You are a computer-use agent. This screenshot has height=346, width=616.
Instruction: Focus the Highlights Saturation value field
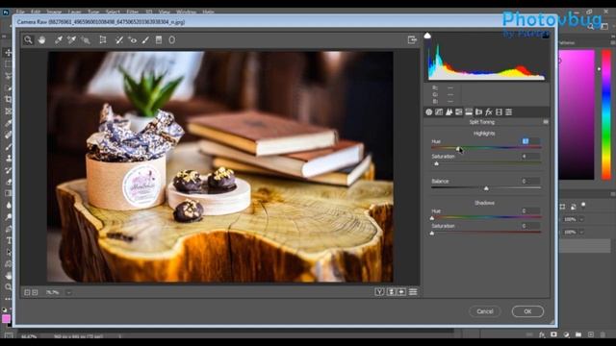tap(530, 156)
